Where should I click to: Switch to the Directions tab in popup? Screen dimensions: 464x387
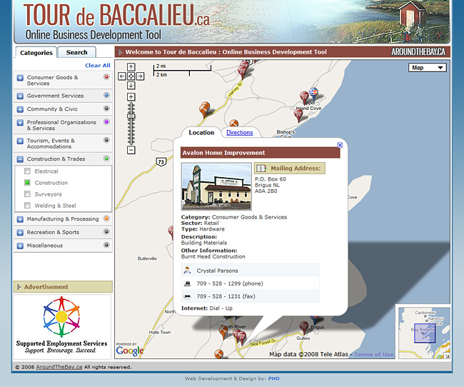pos(240,133)
